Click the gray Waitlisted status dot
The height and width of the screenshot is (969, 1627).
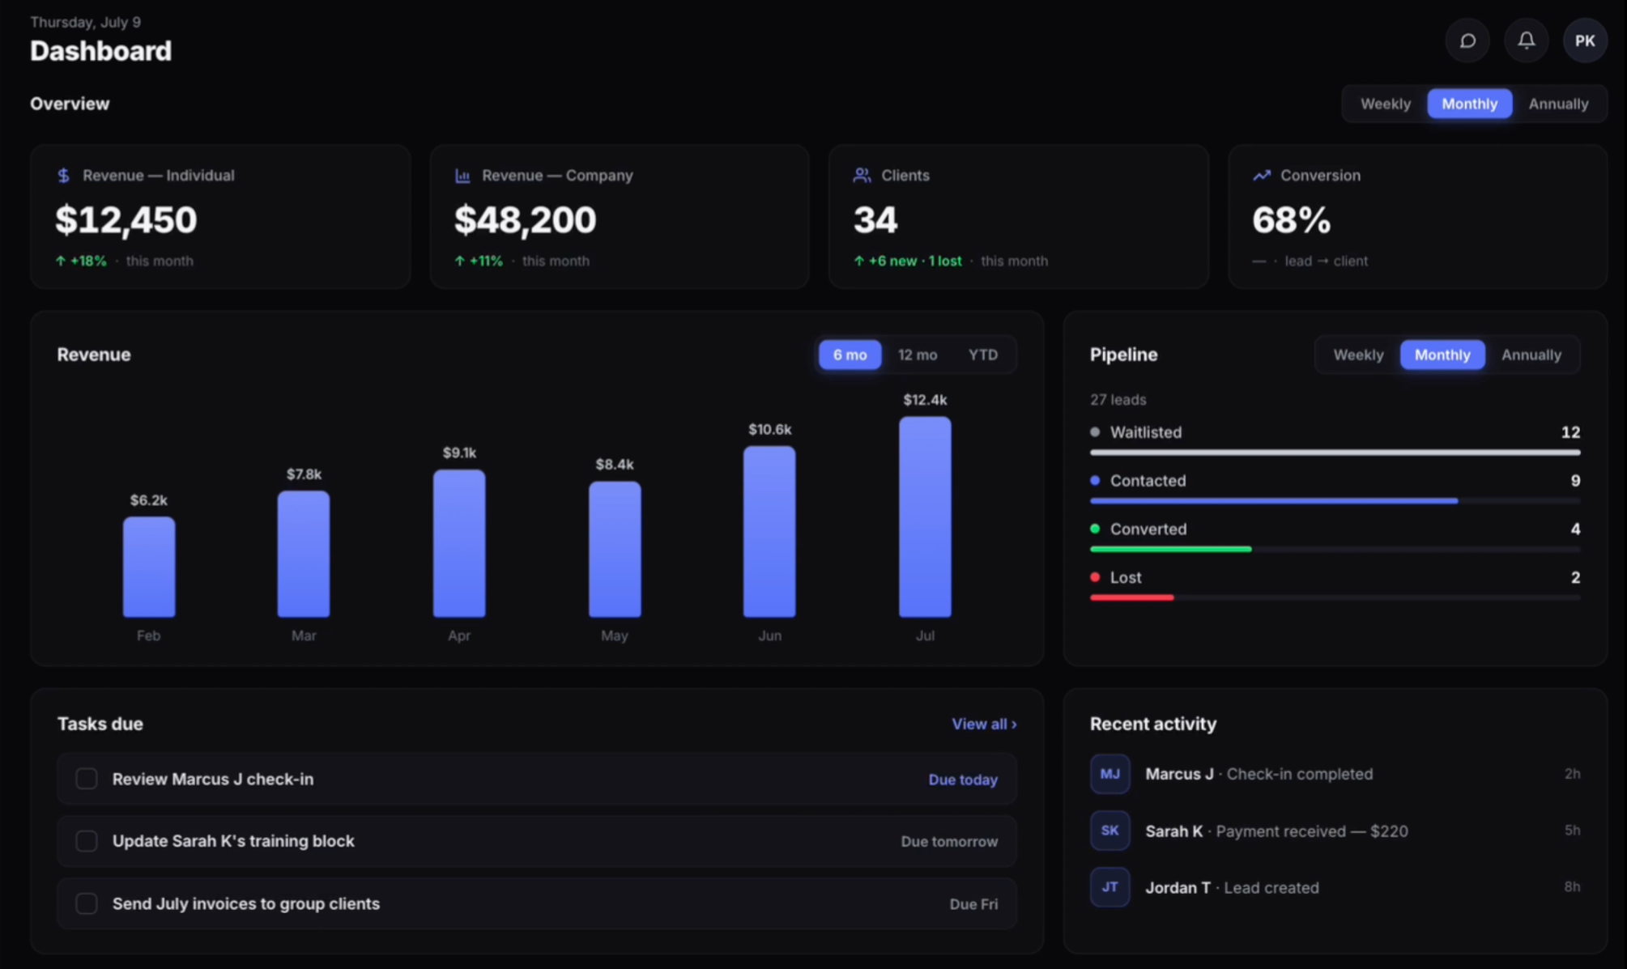coord(1095,432)
